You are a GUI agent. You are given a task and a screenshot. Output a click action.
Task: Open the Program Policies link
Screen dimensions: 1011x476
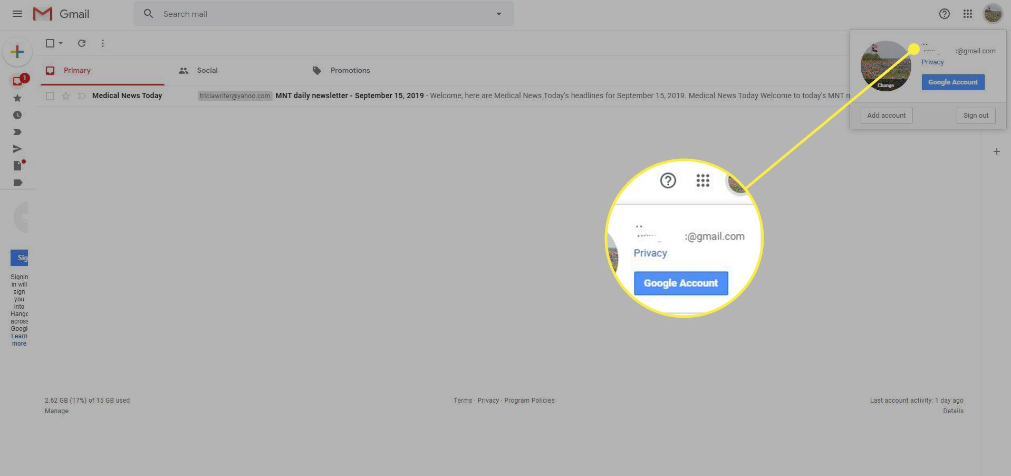coord(529,401)
